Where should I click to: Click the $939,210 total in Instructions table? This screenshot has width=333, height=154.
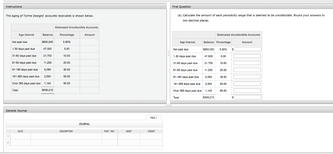[47, 90]
